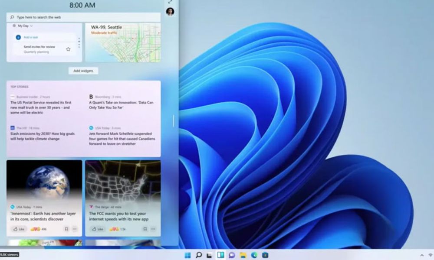This screenshot has width=434, height=260.
Task: Open the user profile avatar
Action: 170,12
